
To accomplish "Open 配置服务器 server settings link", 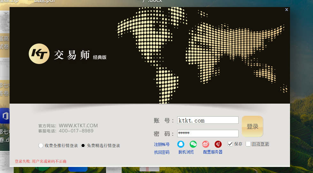I will click(x=213, y=152).
